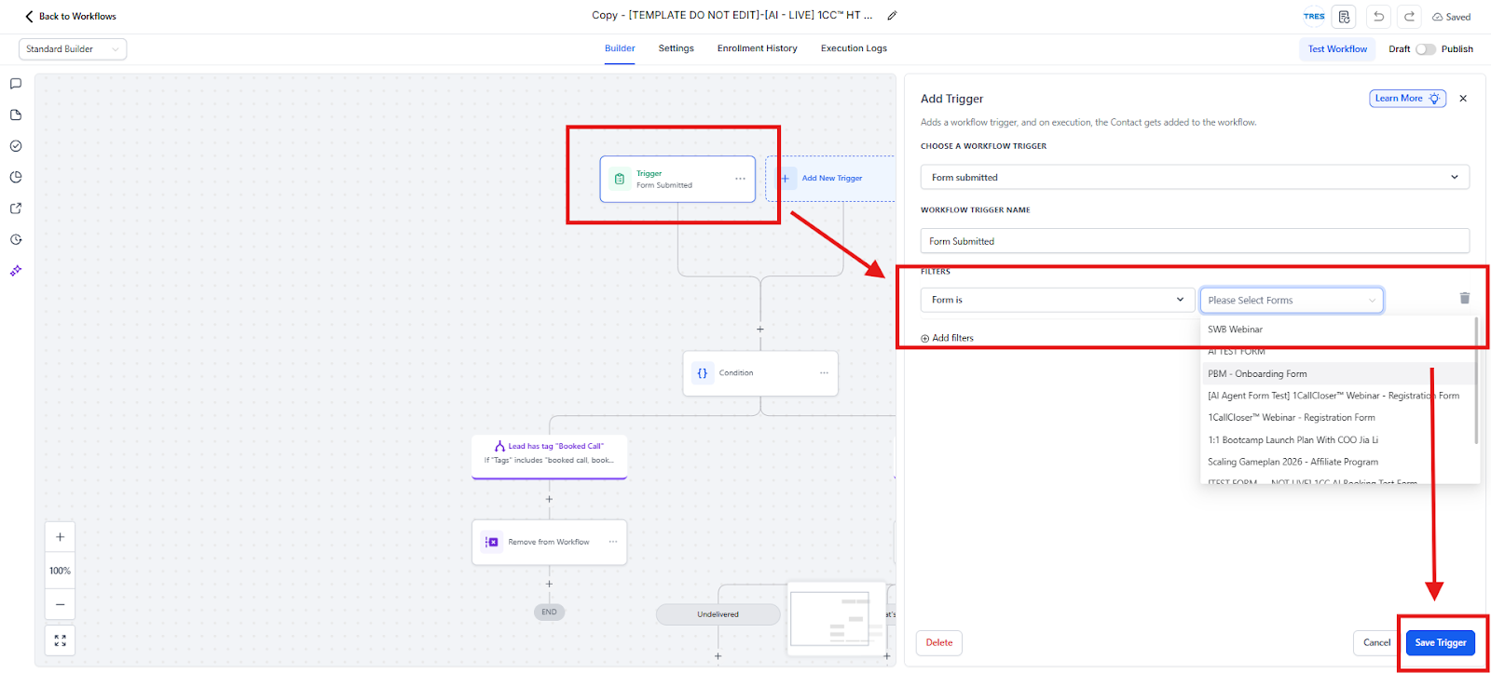1491x673 pixels.
Task: Click the green trigger form icon
Action: (x=620, y=179)
